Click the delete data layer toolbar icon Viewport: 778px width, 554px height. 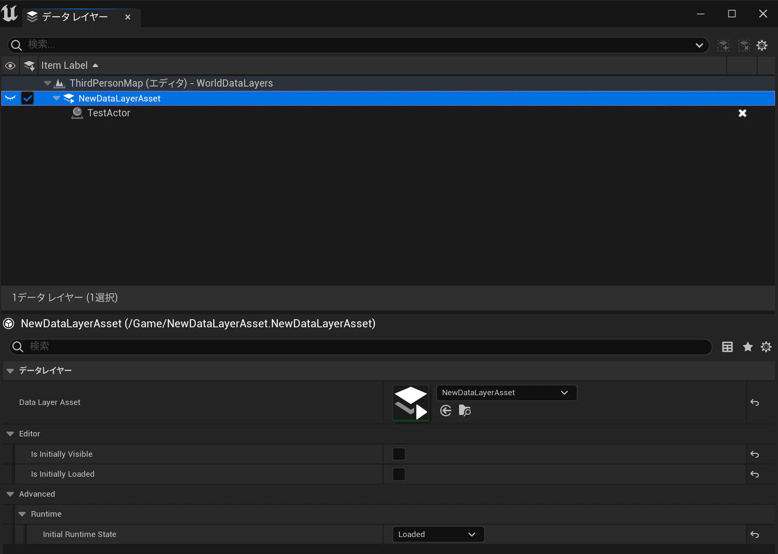click(x=744, y=45)
